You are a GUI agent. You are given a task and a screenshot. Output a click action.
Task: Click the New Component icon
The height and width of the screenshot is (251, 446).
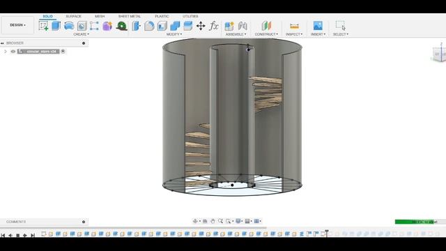229,26
